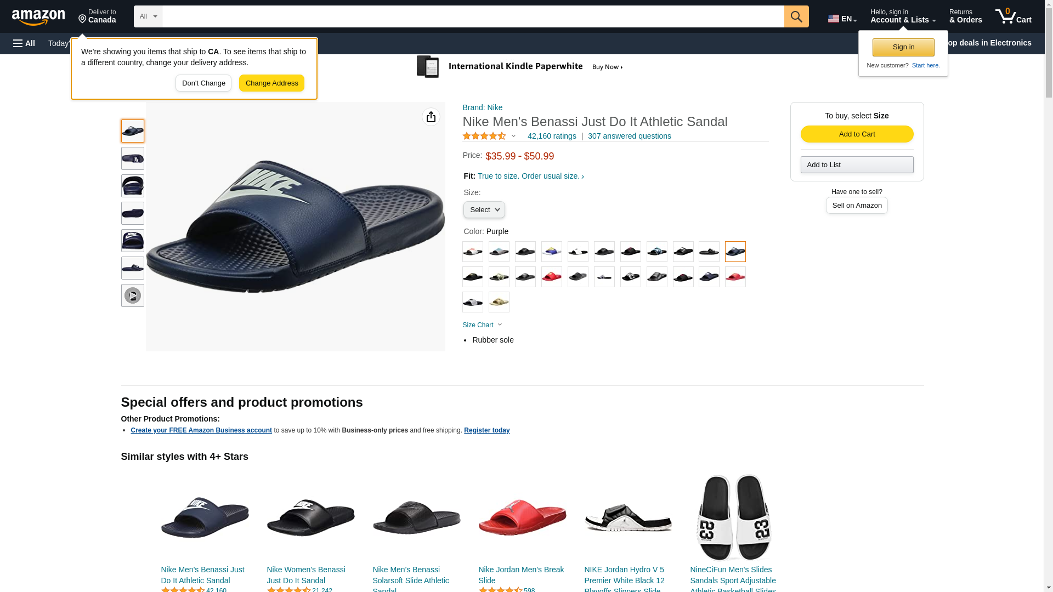Click the main search input field
The image size is (1053, 592).
pyautogui.click(x=473, y=16)
